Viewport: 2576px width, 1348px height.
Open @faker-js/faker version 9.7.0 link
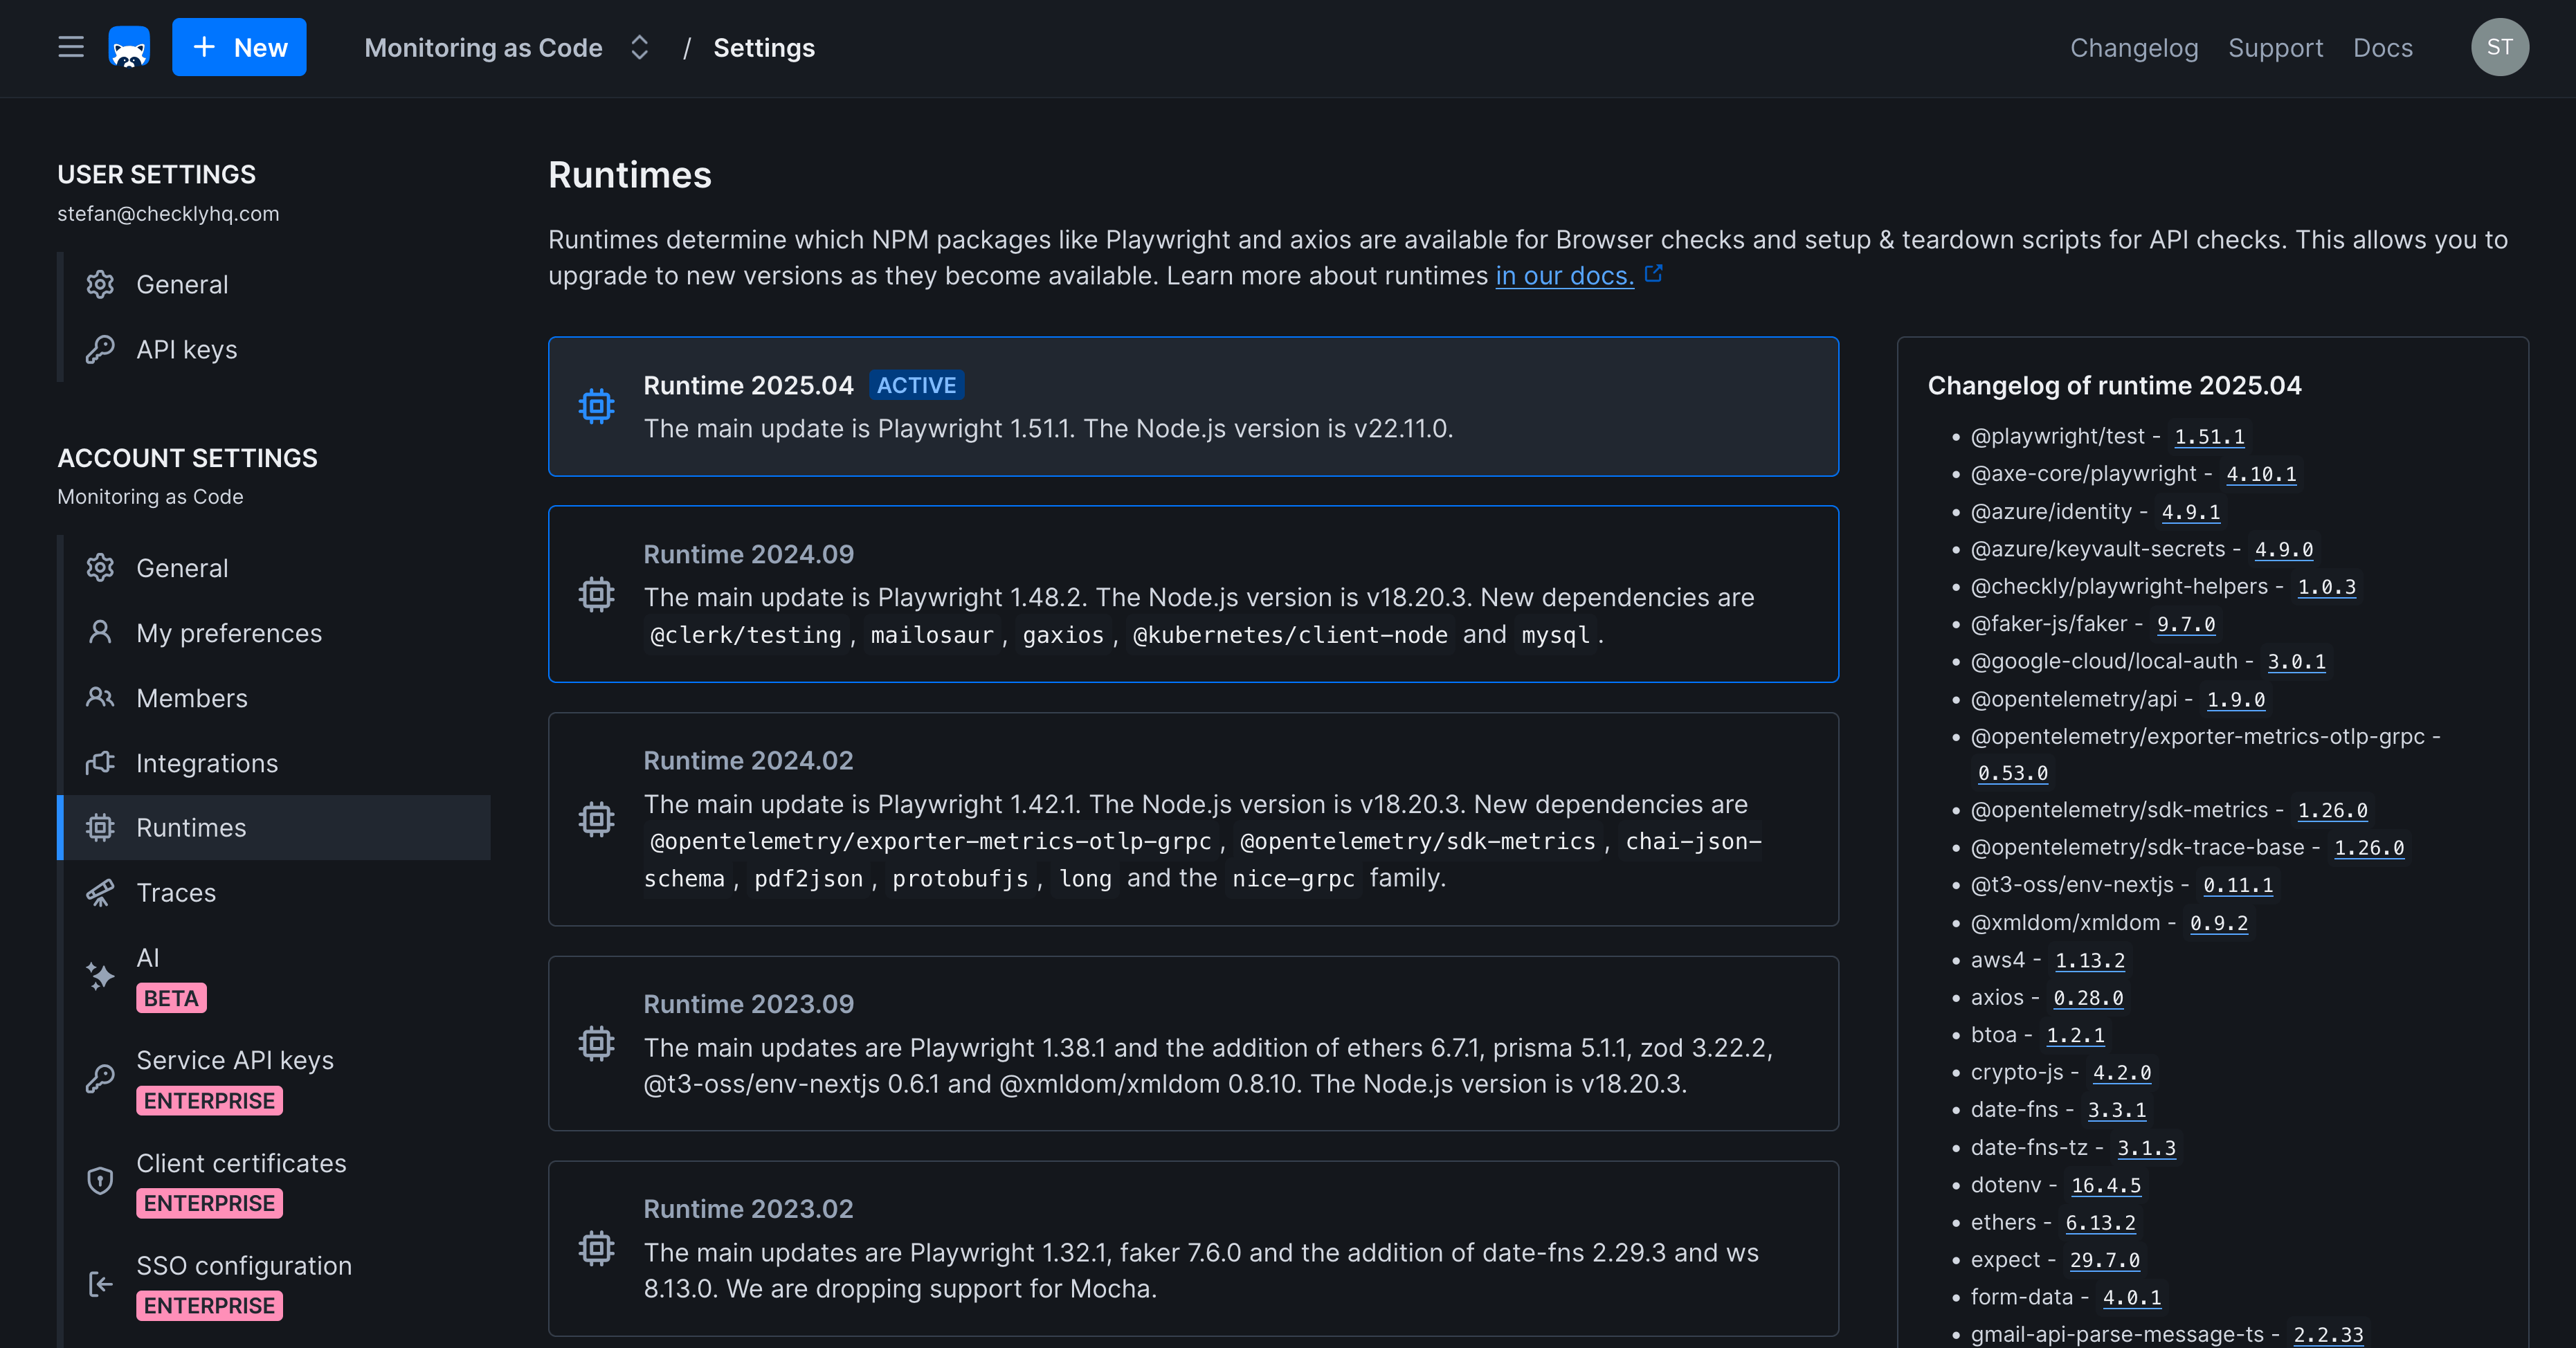click(x=2185, y=624)
